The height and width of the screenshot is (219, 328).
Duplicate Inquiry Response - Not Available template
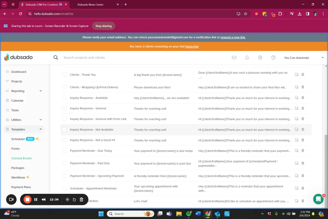coord(297,129)
